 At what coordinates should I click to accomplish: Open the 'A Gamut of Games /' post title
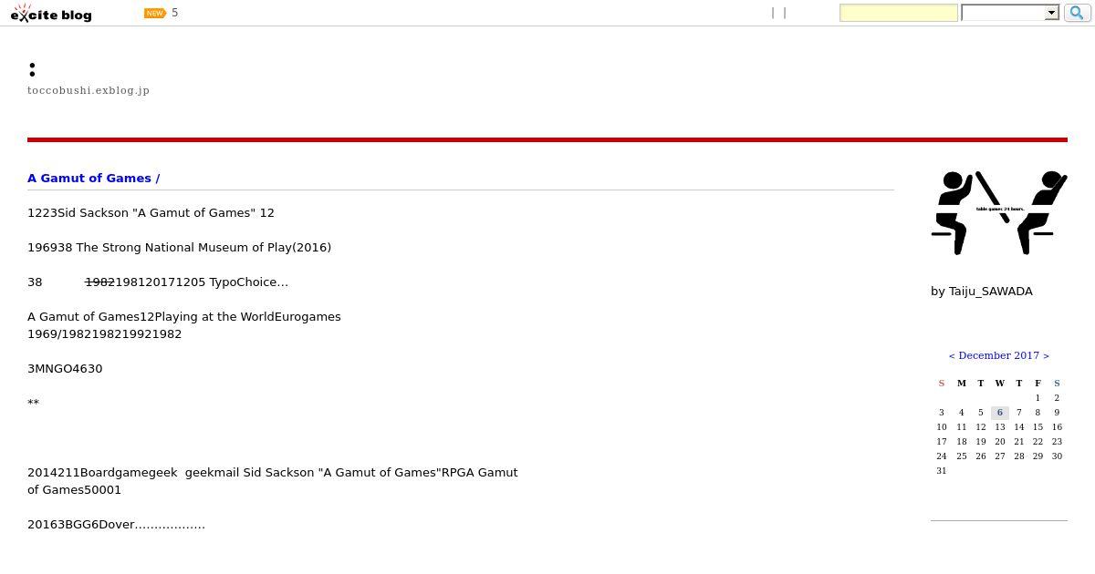click(93, 178)
